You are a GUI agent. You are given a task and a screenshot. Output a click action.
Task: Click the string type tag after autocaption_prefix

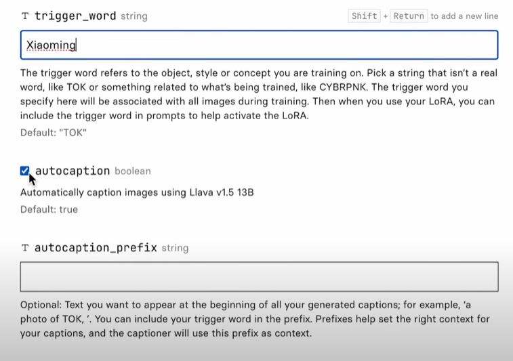pyautogui.click(x=175, y=248)
